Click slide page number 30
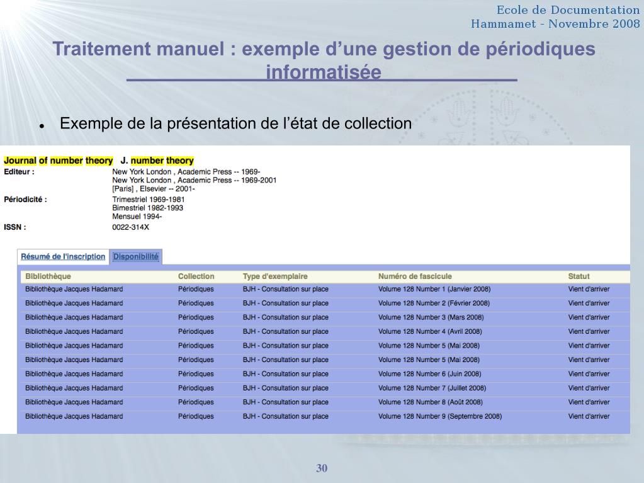The height and width of the screenshot is (483, 644). [322, 469]
